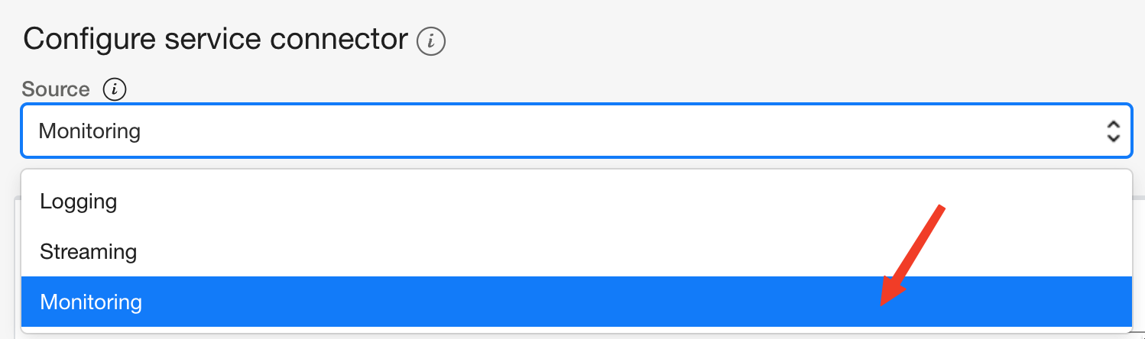Image resolution: width=1145 pixels, height=339 pixels.
Task: Choose the Streaming option
Action: 88,252
